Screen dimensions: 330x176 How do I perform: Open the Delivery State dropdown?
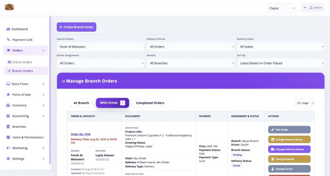[281, 47]
